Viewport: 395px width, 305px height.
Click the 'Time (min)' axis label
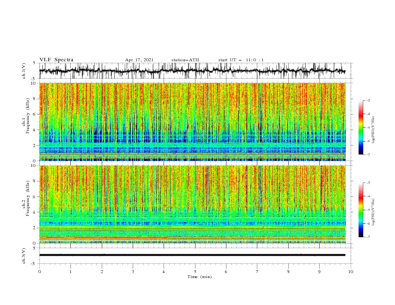[199, 277]
